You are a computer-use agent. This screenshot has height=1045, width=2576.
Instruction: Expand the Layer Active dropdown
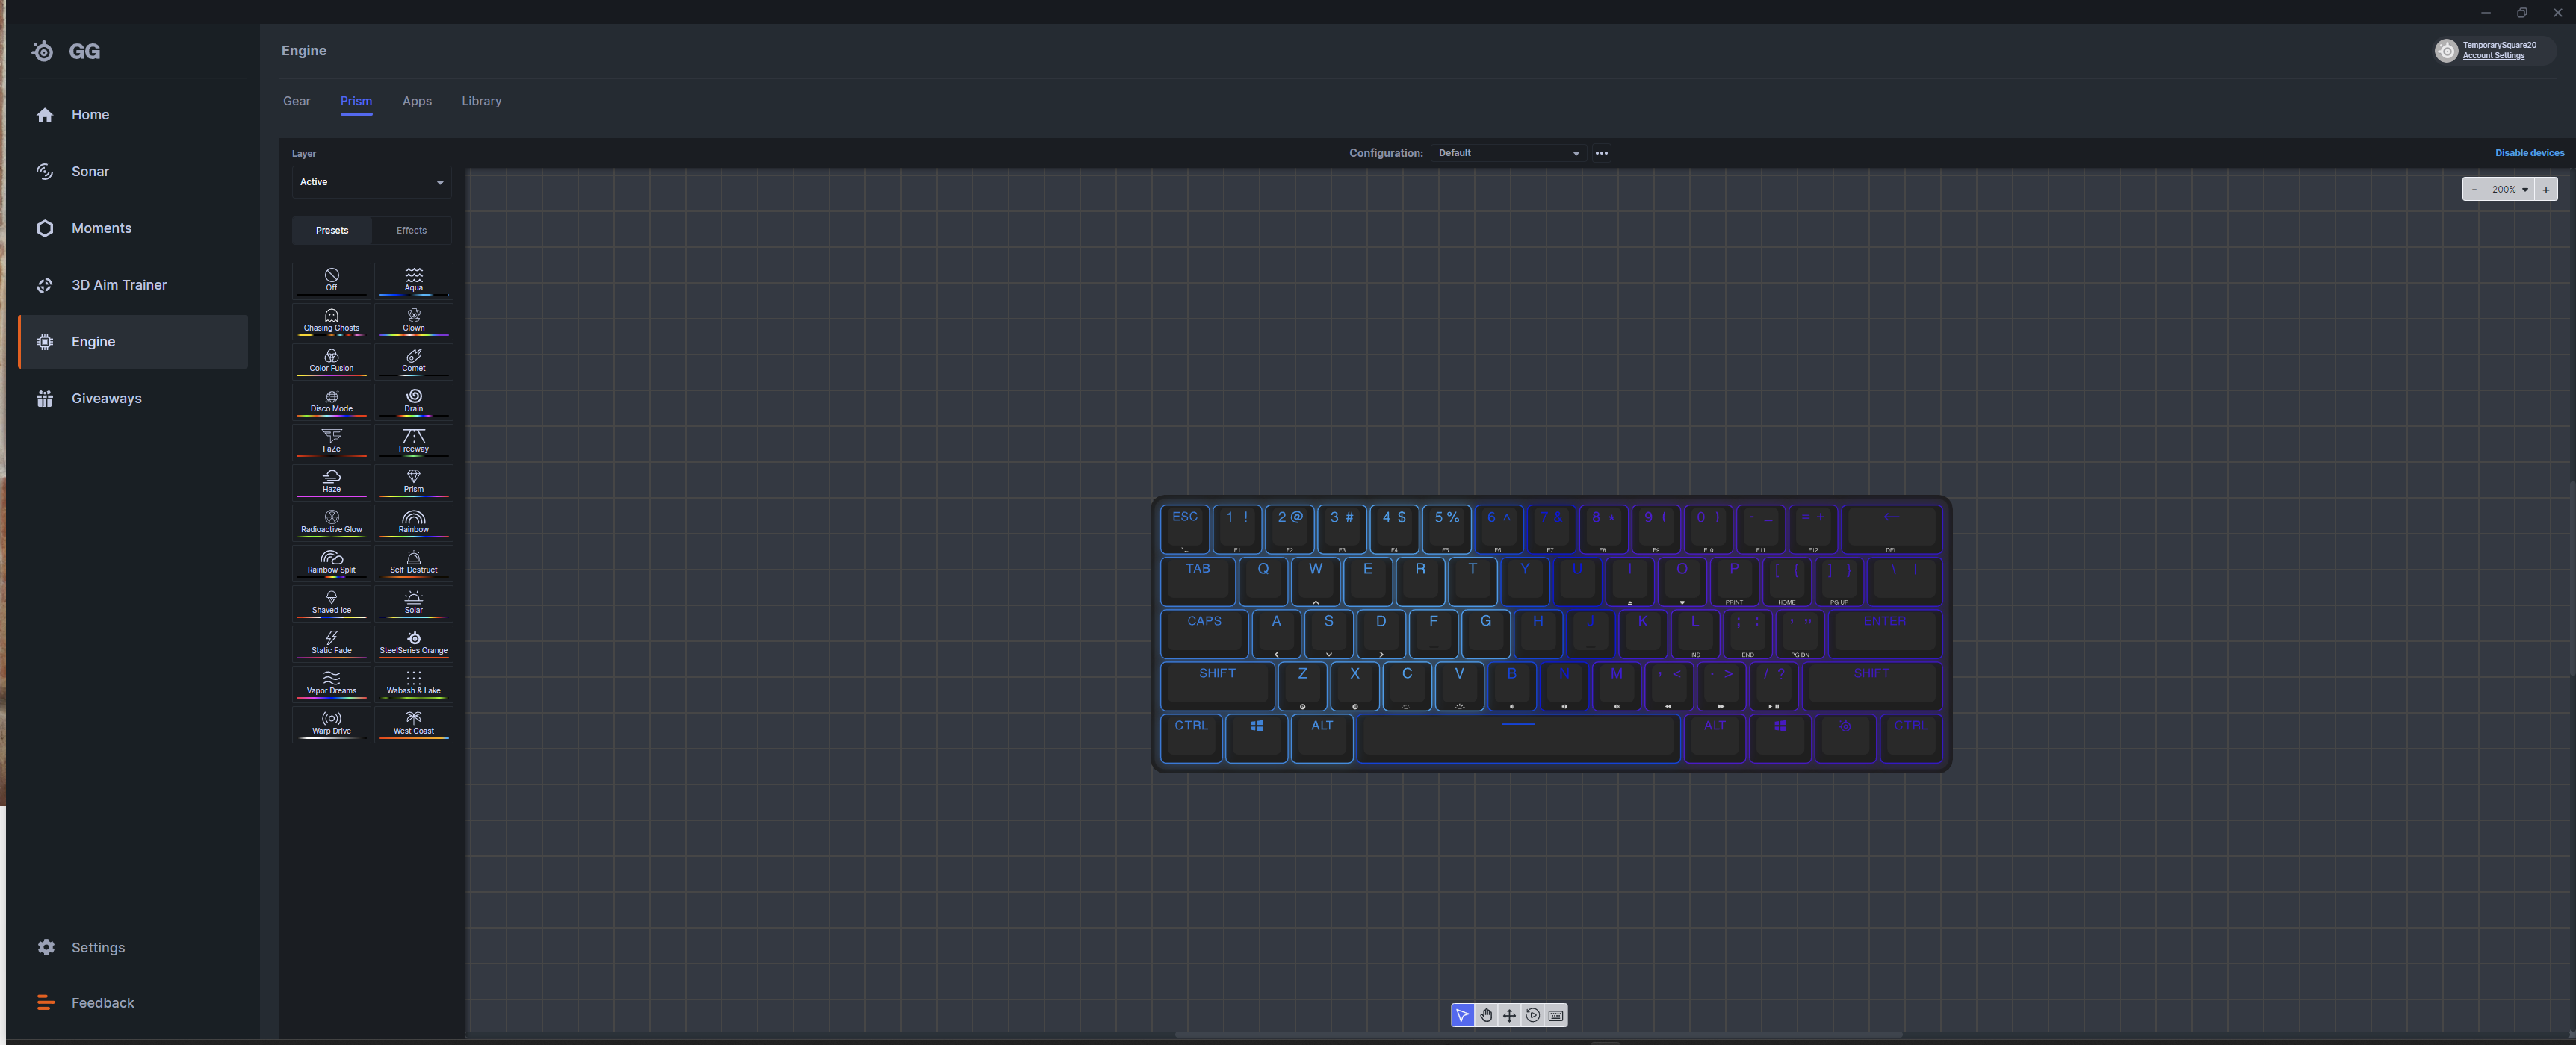pos(371,182)
